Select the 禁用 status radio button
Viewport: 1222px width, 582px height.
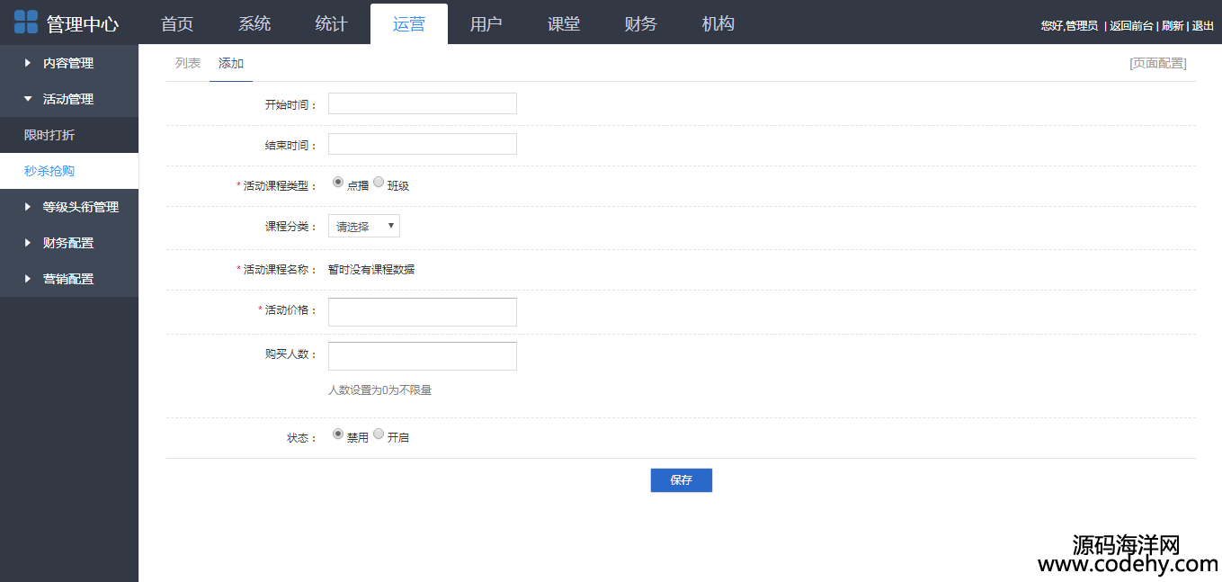point(338,434)
